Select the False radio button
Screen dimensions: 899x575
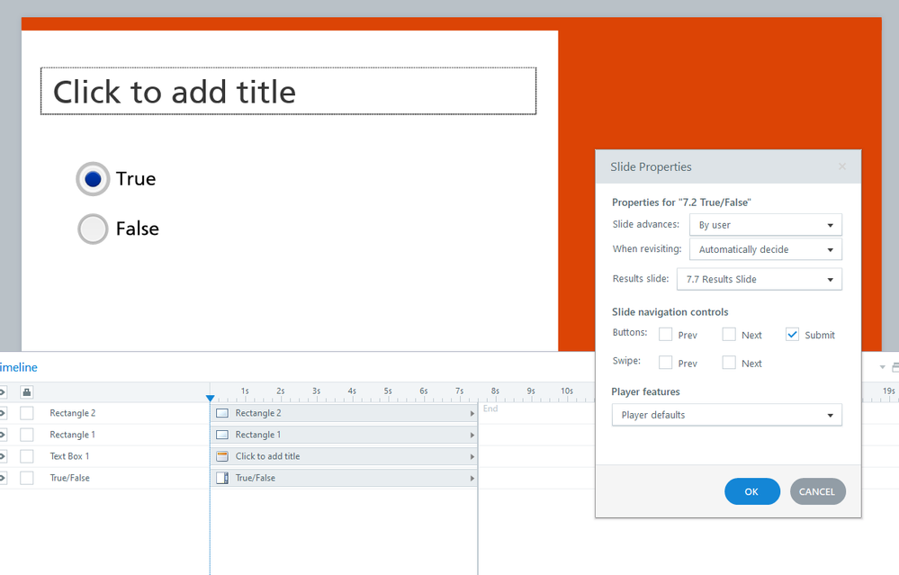point(93,229)
